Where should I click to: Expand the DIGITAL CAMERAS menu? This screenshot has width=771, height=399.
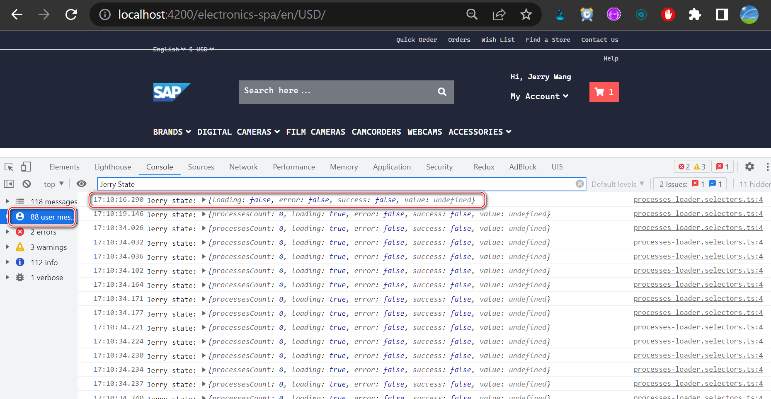pos(238,132)
